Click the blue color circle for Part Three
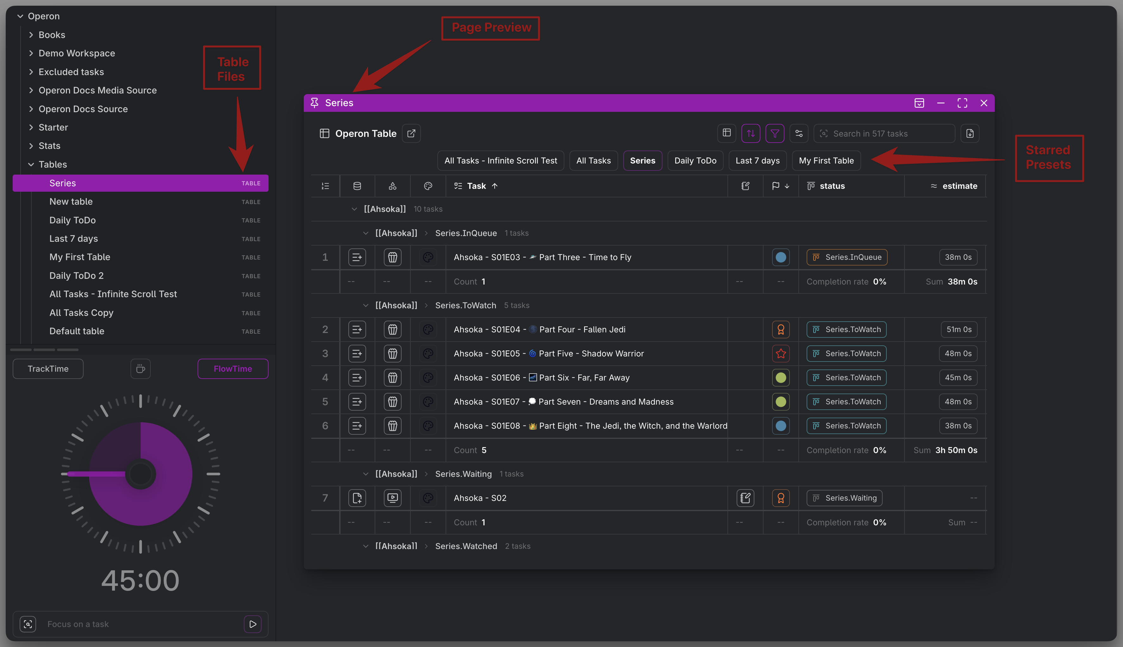 pos(781,257)
